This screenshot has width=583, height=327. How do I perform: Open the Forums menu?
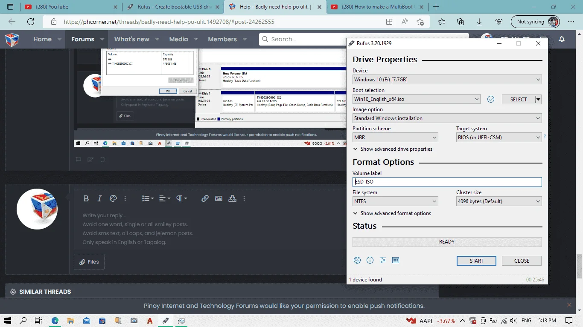point(83,39)
